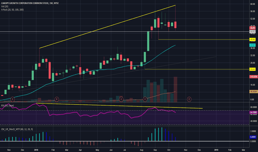
Task: Select the yellow 40.68 price level tag
Action: click(252, 40)
